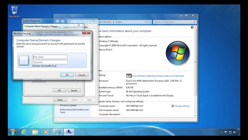This screenshot has width=248, height=140.
Task: Open the address bar history dropdown arrow
Action: (x=145, y=22)
